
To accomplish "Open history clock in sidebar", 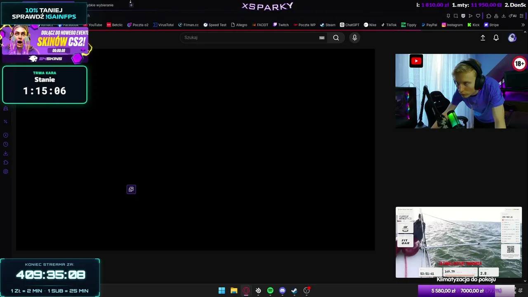I will point(6,144).
